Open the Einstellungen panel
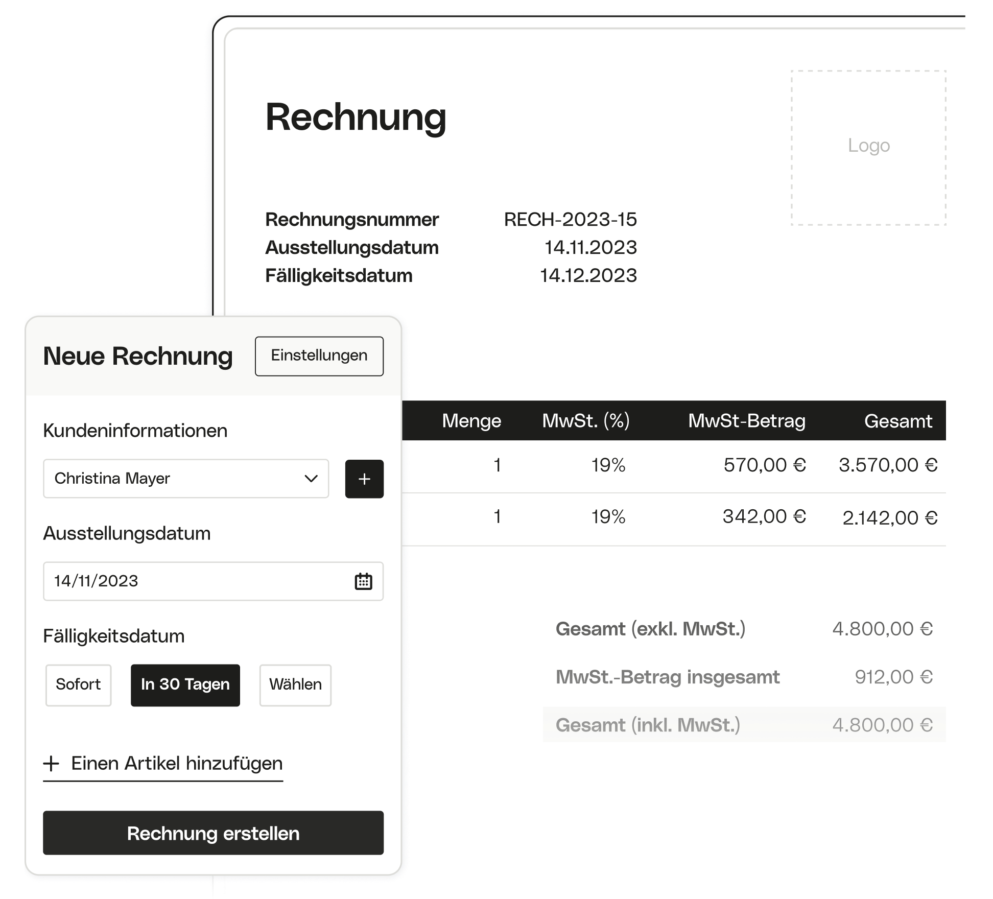This screenshot has width=993, height=899. [x=319, y=356]
